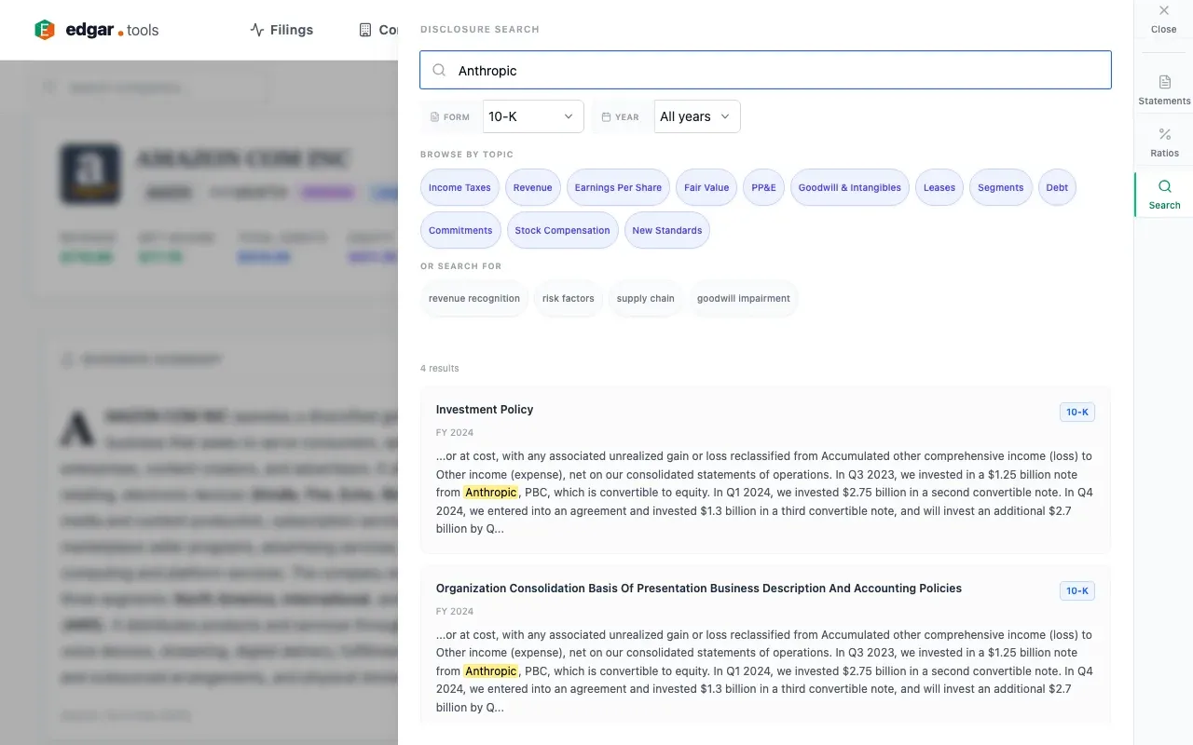The image size is (1193, 745).
Task: Choose the Leases topic chip
Action: [939, 187]
